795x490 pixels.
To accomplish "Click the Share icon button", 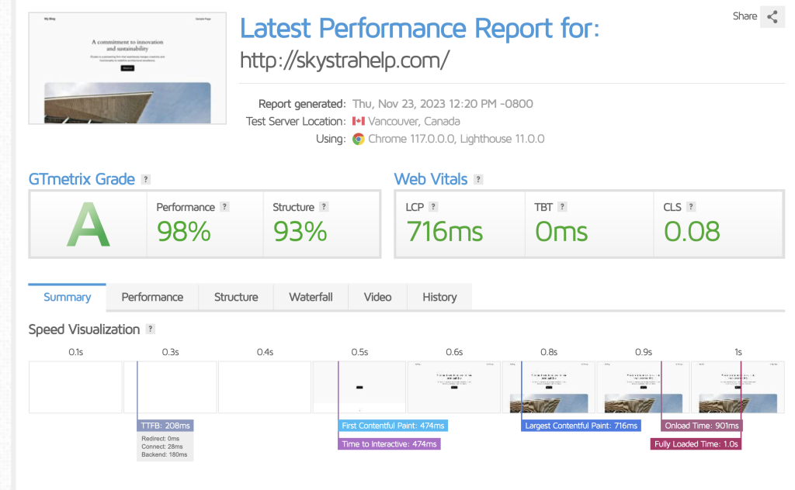I will click(x=772, y=16).
